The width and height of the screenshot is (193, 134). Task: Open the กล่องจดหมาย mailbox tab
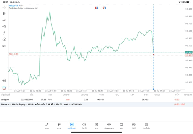point(109,126)
